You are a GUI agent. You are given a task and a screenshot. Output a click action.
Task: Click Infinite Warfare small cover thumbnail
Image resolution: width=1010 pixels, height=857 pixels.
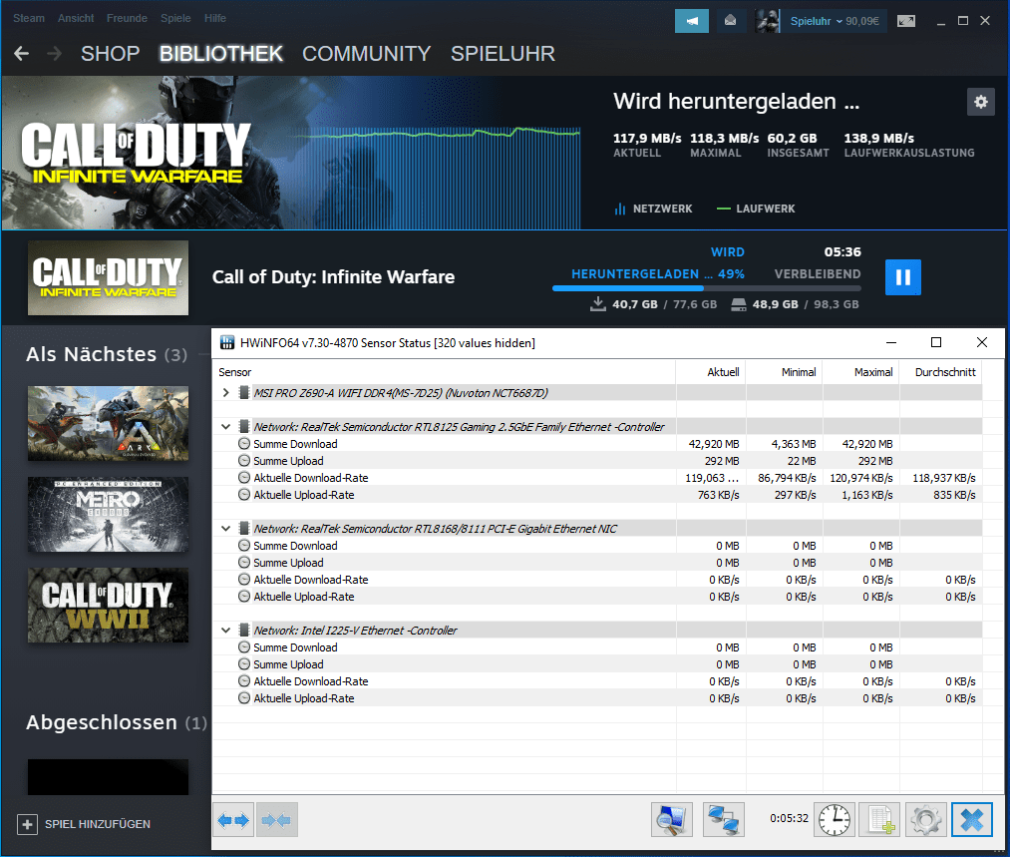tap(109, 277)
